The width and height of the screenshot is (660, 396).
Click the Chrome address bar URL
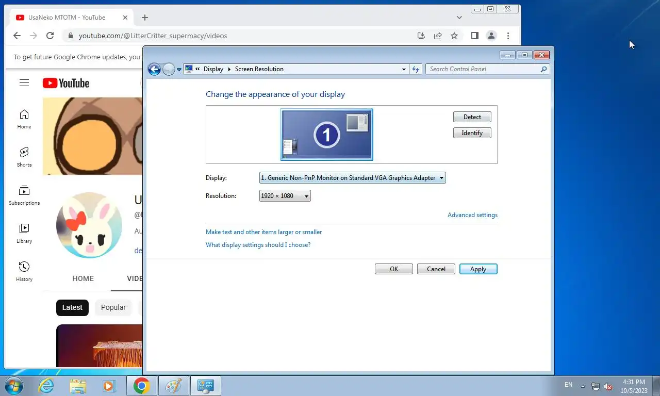pos(153,36)
